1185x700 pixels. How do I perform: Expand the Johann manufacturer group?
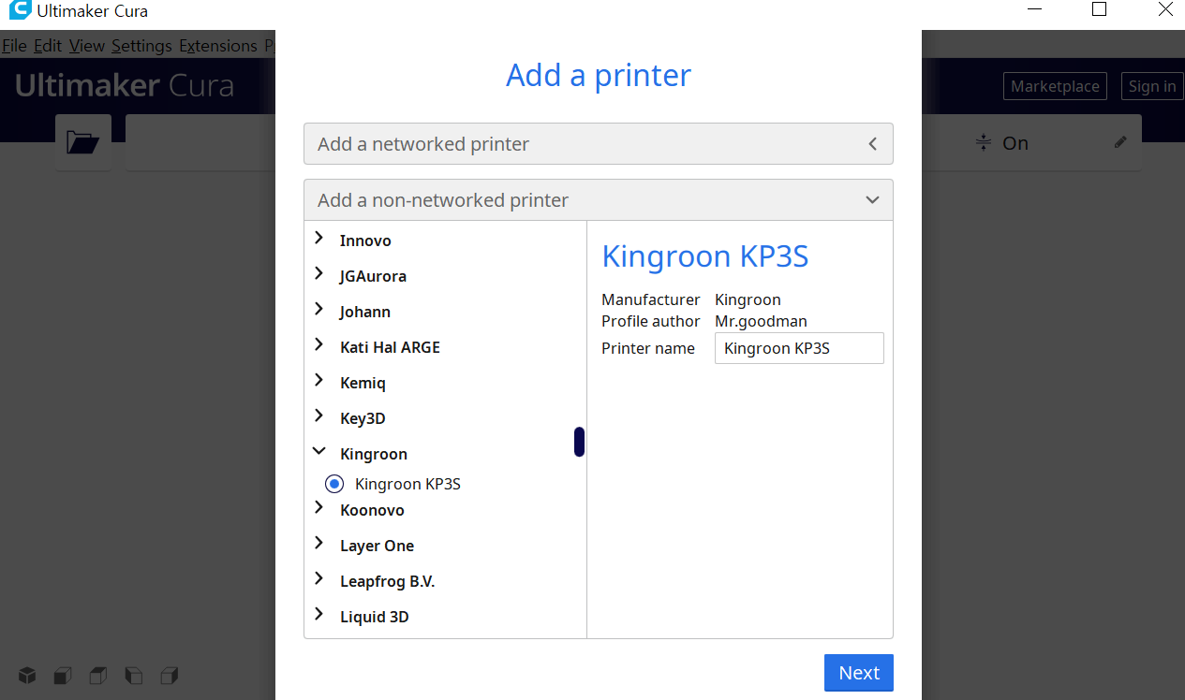[x=319, y=311]
